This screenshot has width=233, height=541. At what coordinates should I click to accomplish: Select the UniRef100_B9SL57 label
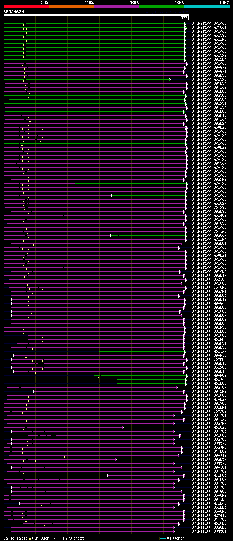[209, 460]
